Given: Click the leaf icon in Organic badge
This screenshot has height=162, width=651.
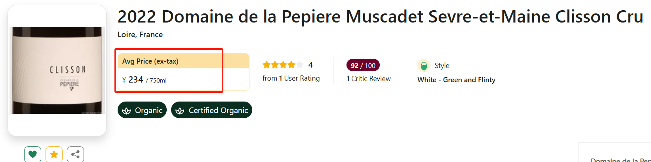Looking at the screenshot, I should [x=127, y=111].
